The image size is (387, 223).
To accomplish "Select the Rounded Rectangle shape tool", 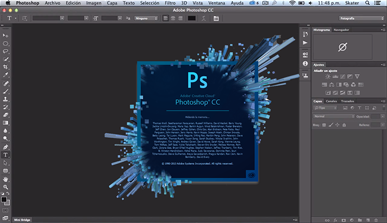I will coord(6,171).
